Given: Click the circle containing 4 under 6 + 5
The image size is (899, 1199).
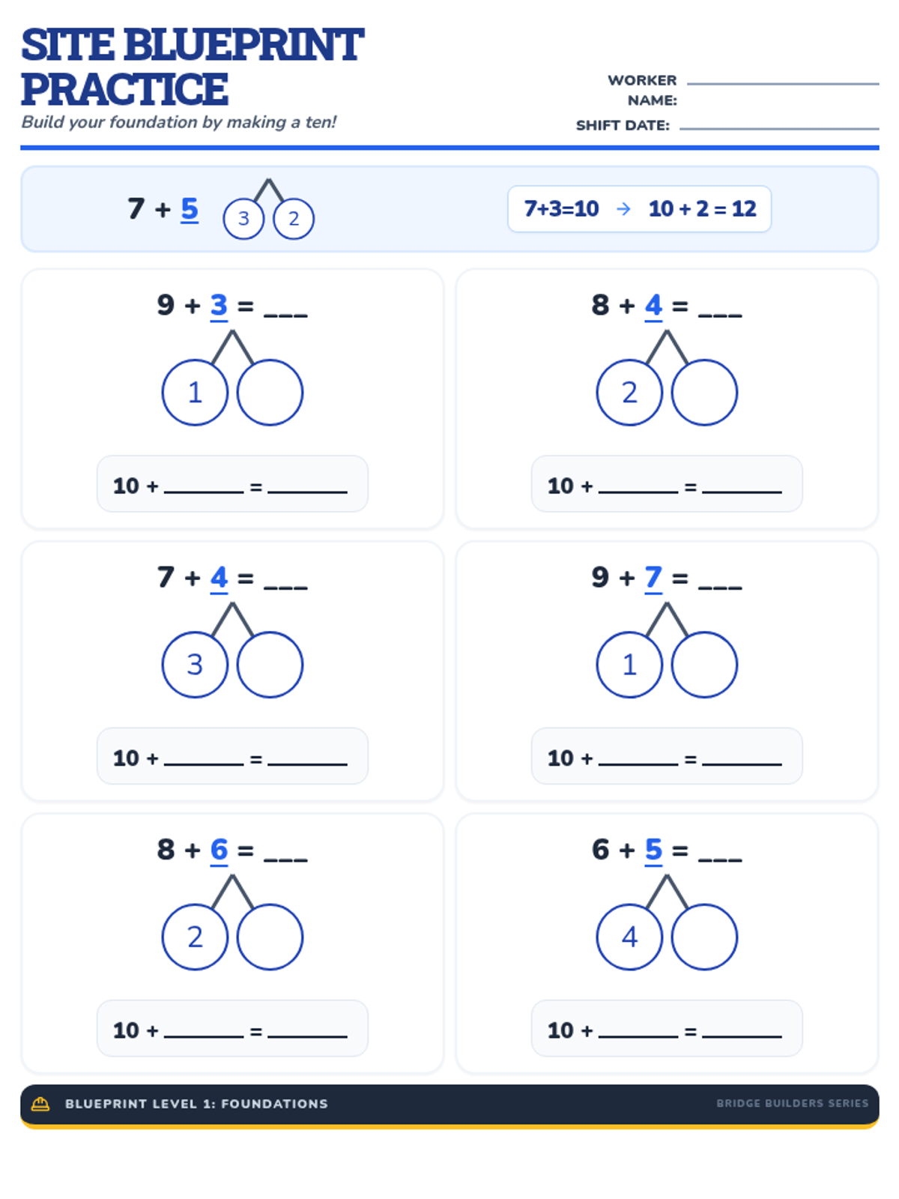Looking at the screenshot, I should point(629,937).
